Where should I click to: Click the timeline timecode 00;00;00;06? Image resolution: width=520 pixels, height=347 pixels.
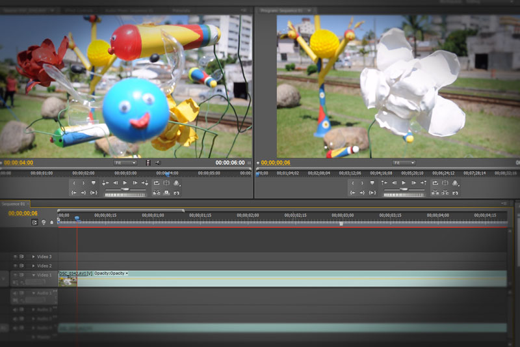tap(23, 213)
